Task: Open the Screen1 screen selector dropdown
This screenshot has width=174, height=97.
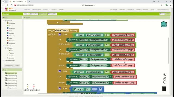Action: click(26, 14)
